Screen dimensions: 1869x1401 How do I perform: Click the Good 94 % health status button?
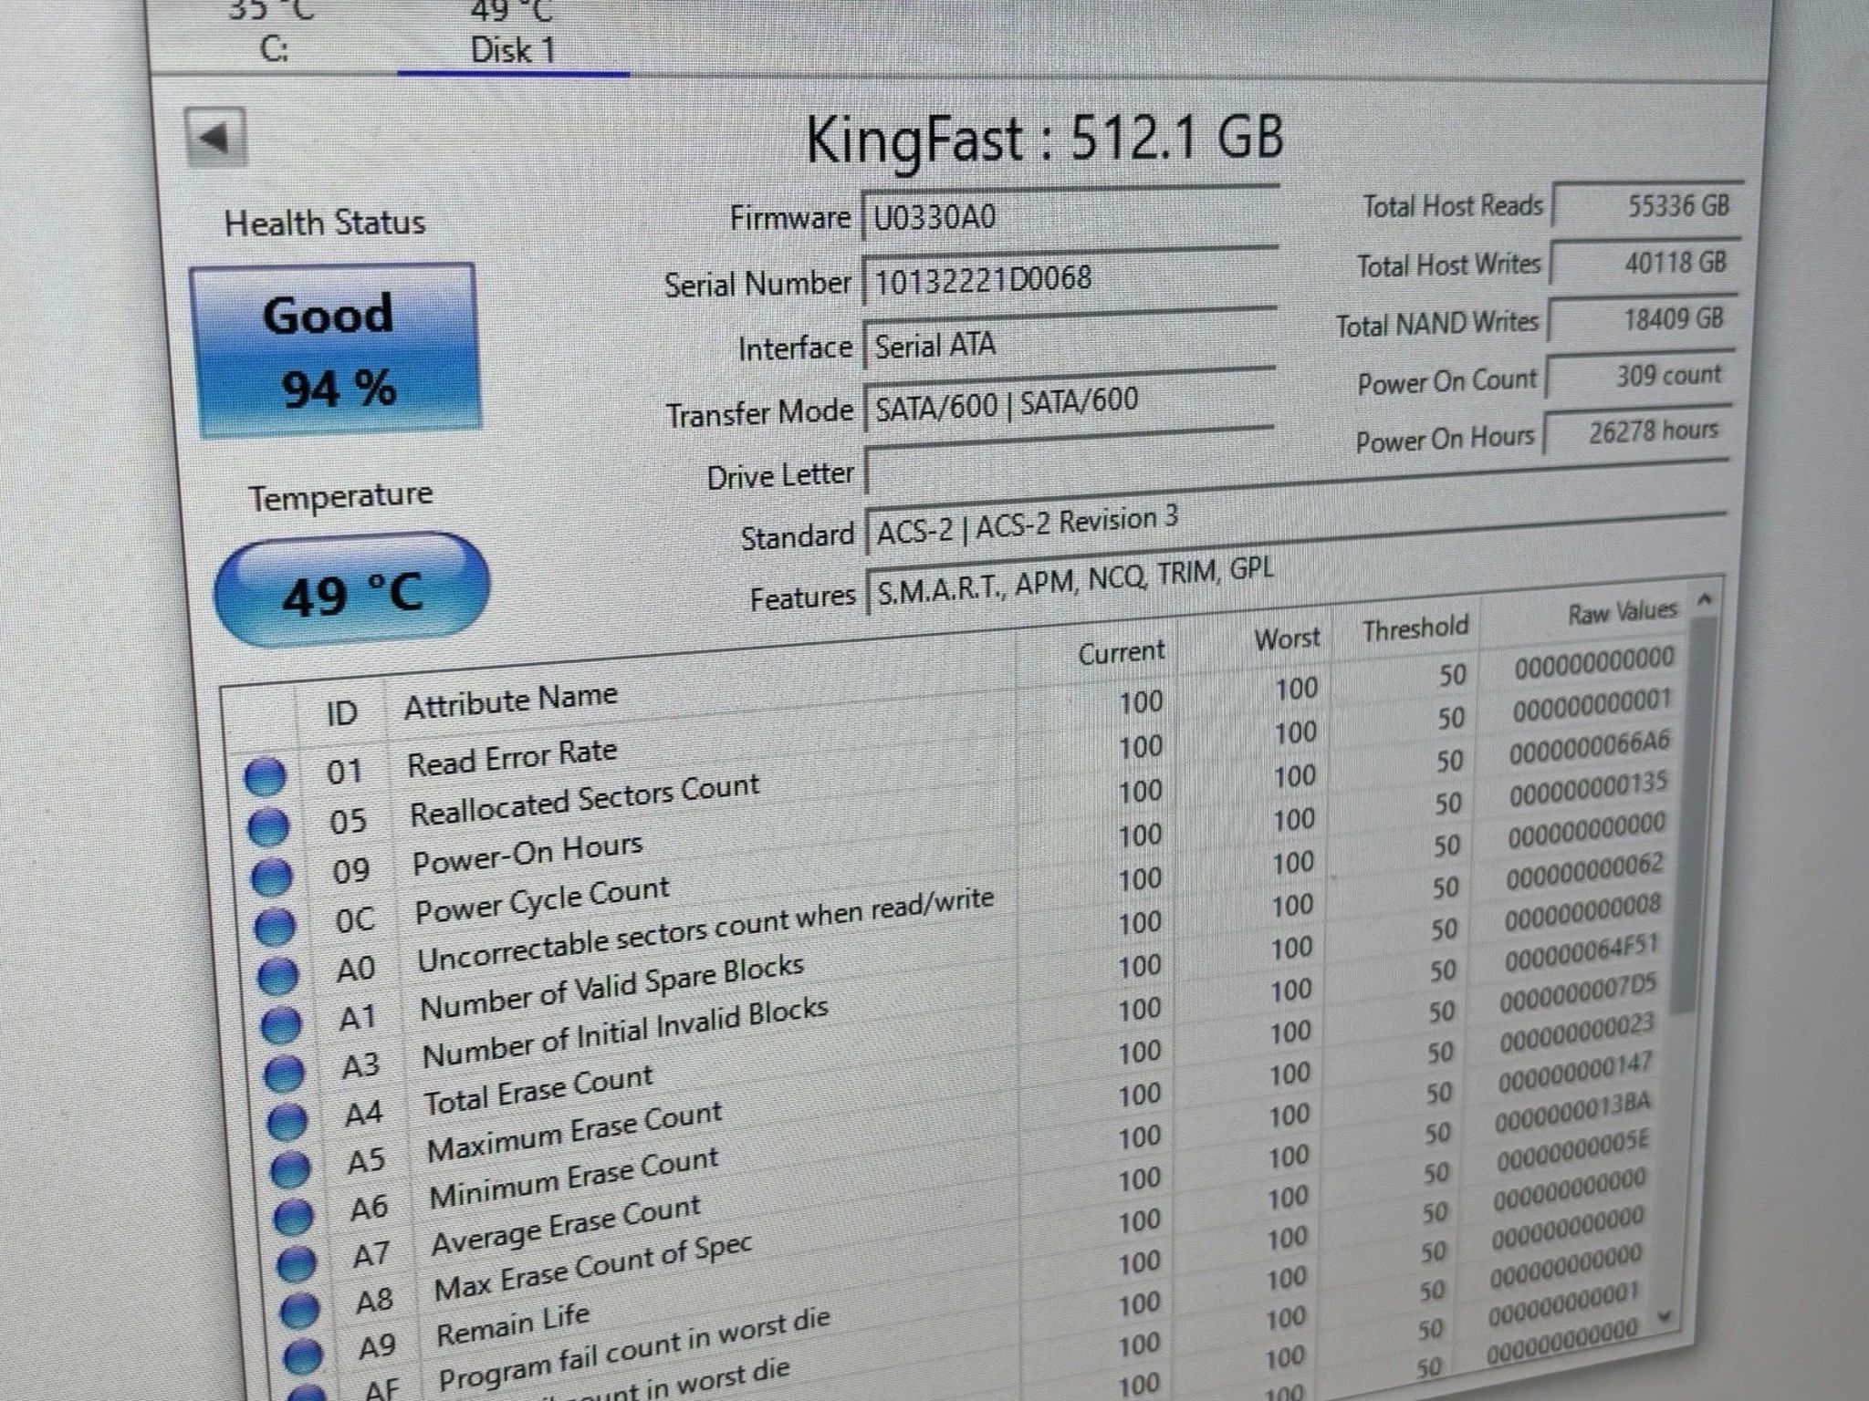[335, 349]
